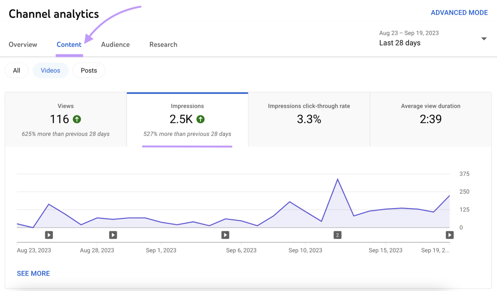The height and width of the screenshot is (291, 497).
Task: Click the green growth arrow beside Impressions
Action: (x=201, y=119)
